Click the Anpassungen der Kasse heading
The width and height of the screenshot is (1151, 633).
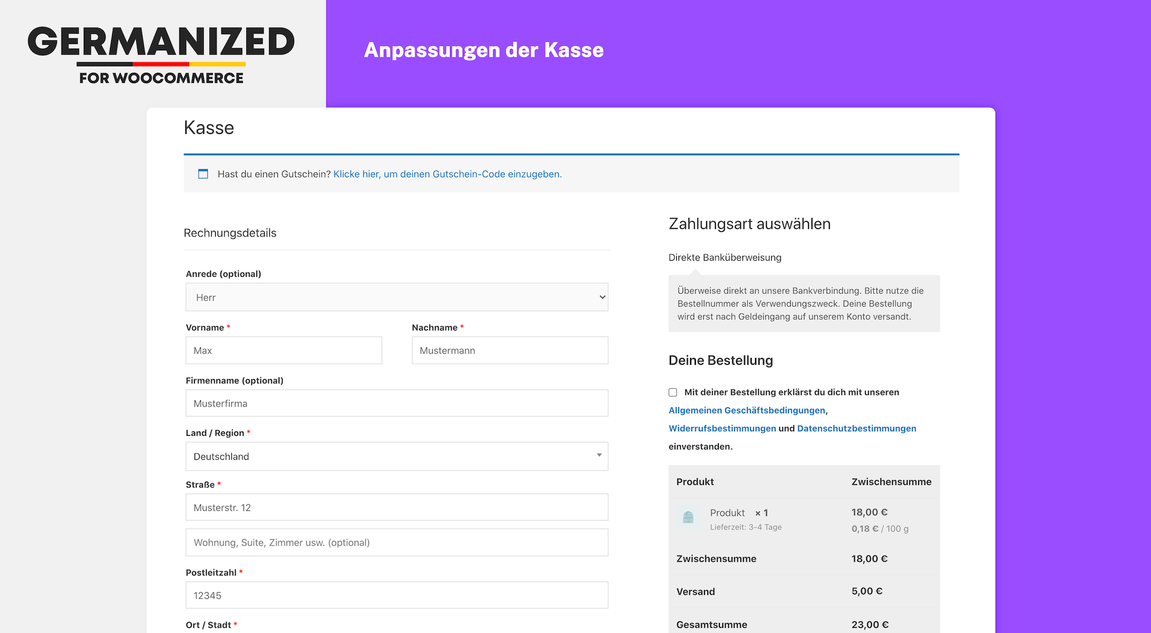[483, 50]
